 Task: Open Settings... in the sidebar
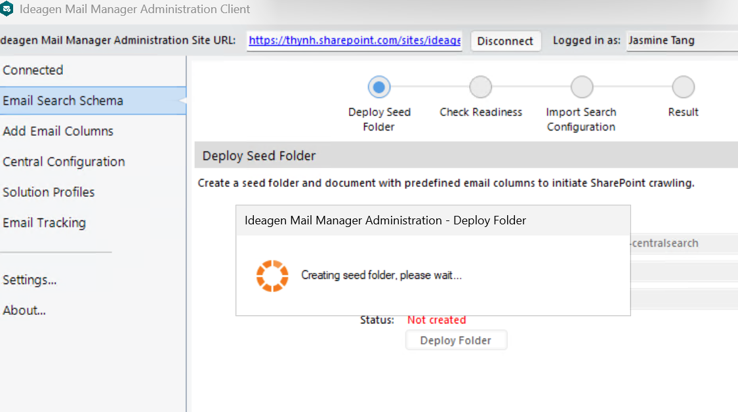pos(30,279)
